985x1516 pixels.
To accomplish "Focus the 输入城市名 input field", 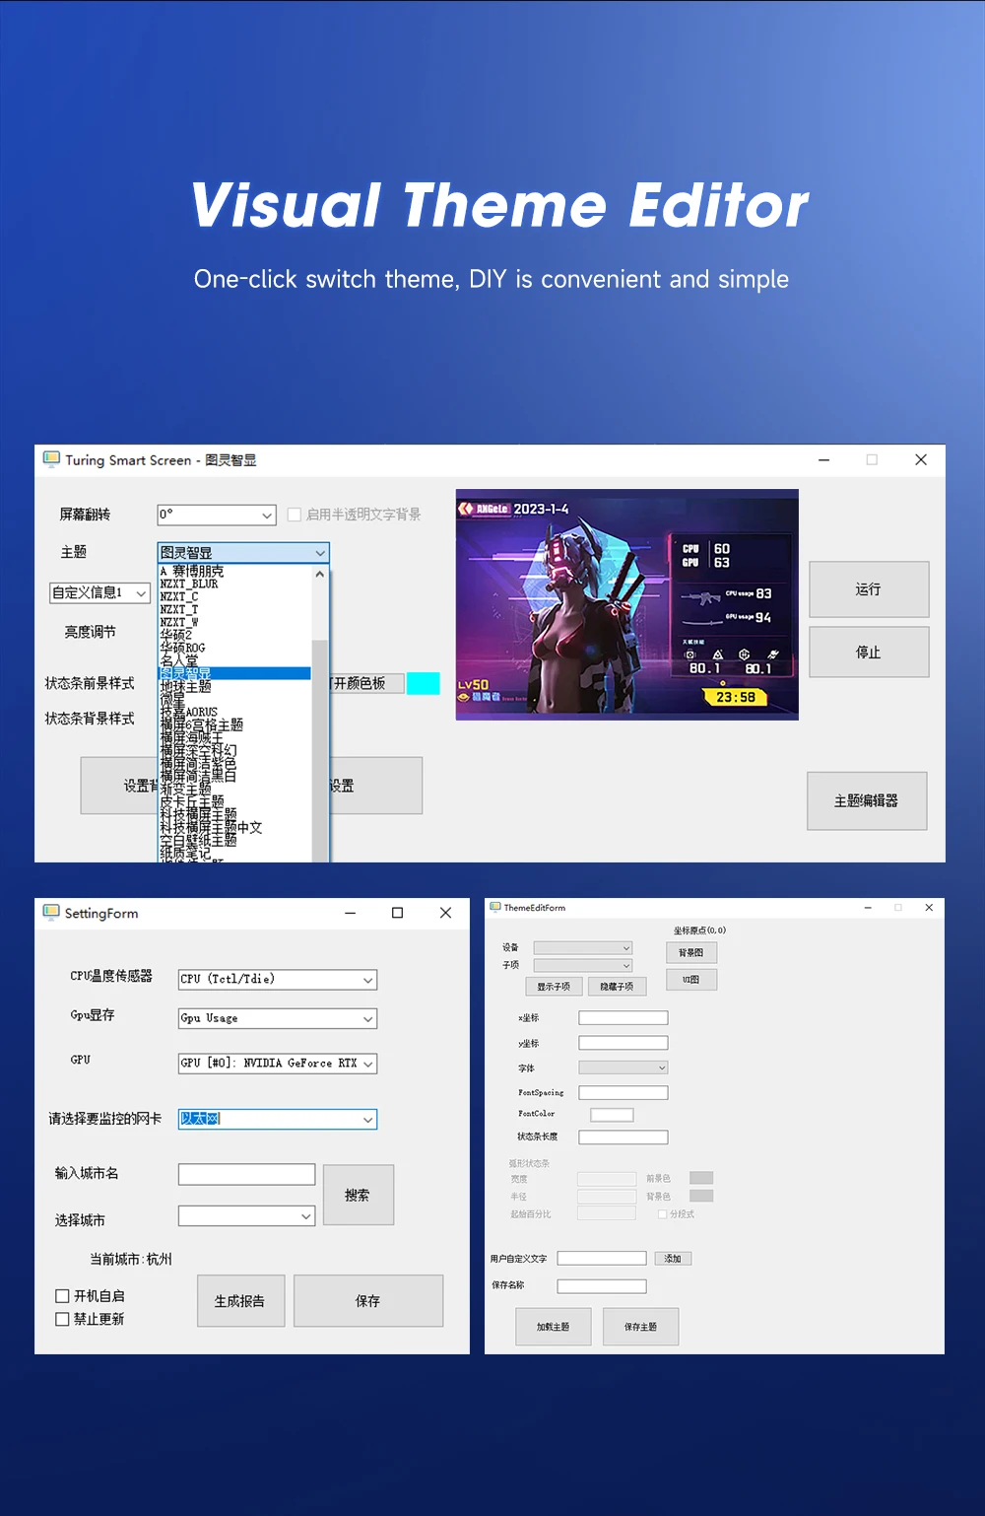I will pos(247,1174).
